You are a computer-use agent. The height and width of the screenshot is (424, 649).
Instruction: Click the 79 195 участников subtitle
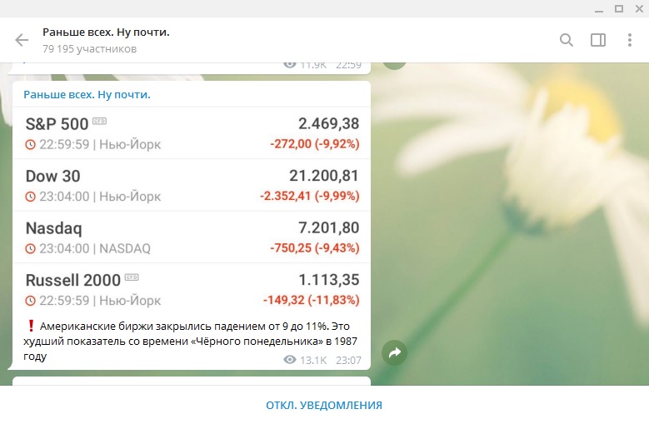click(x=90, y=49)
